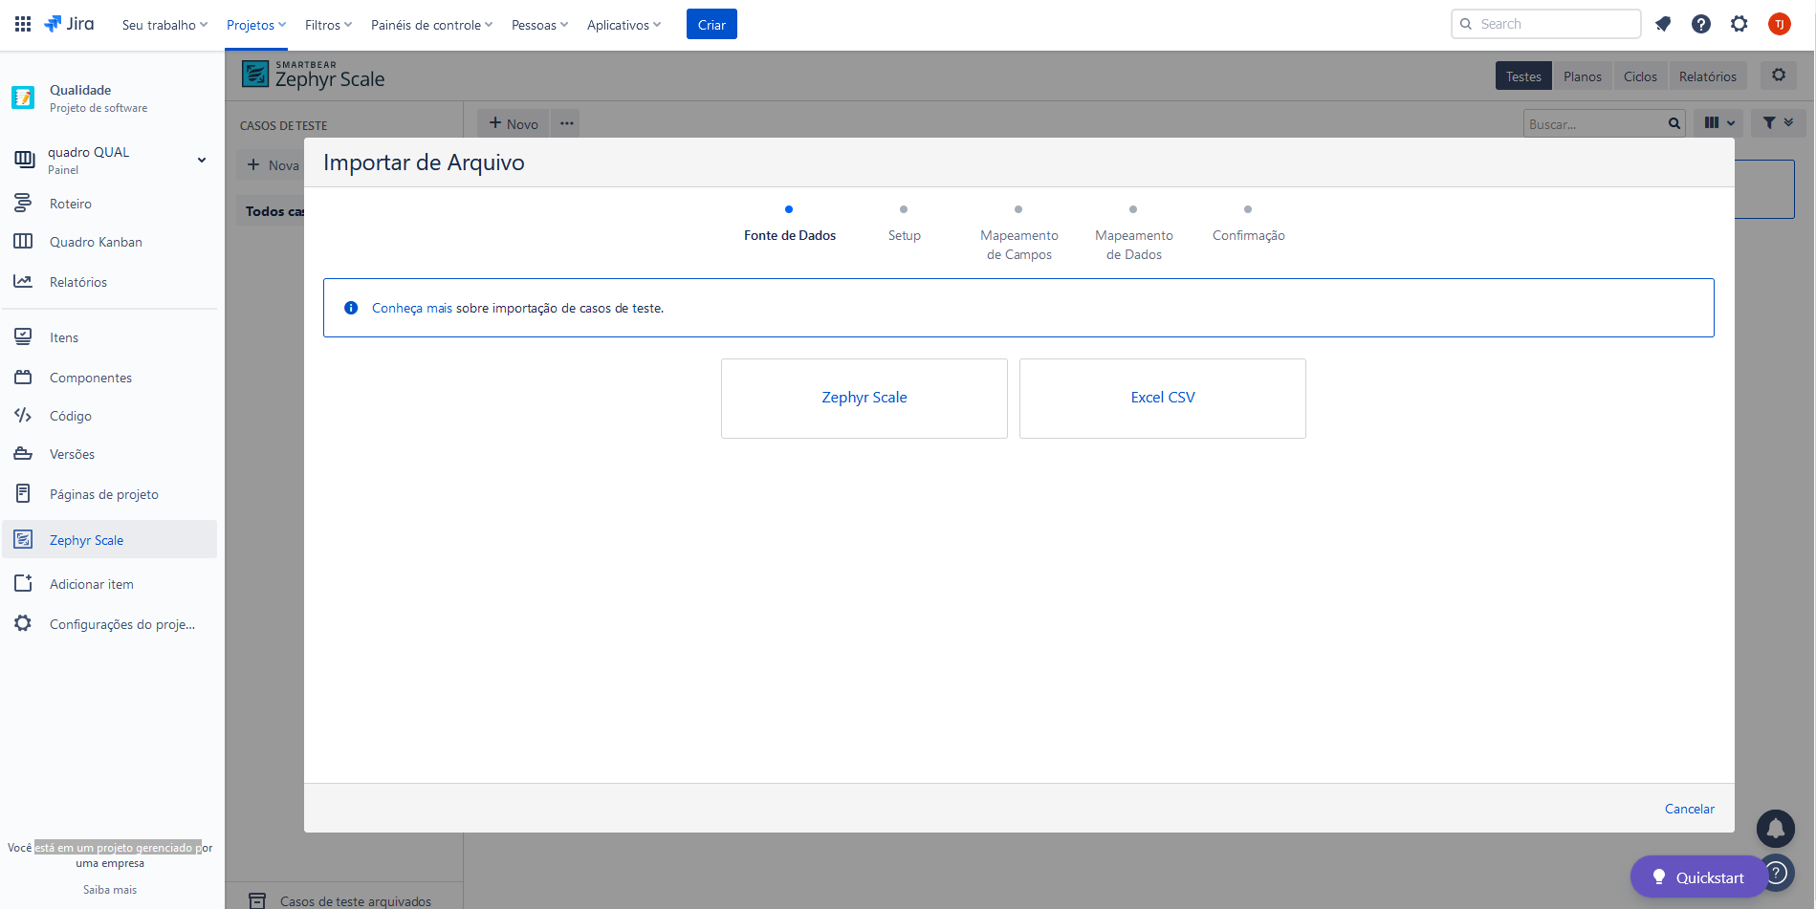Image resolution: width=1816 pixels, height=909 pixels.
Task: Open the Aplicativos dropdown menu
Action: point(624,25)
